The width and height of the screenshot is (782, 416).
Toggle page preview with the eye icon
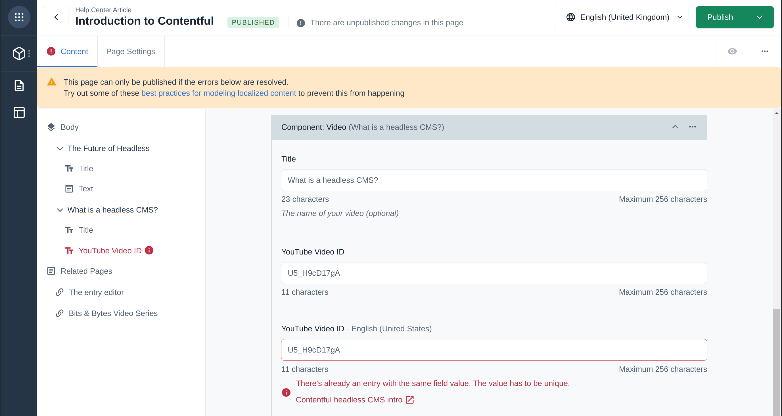tap(732, 51)
